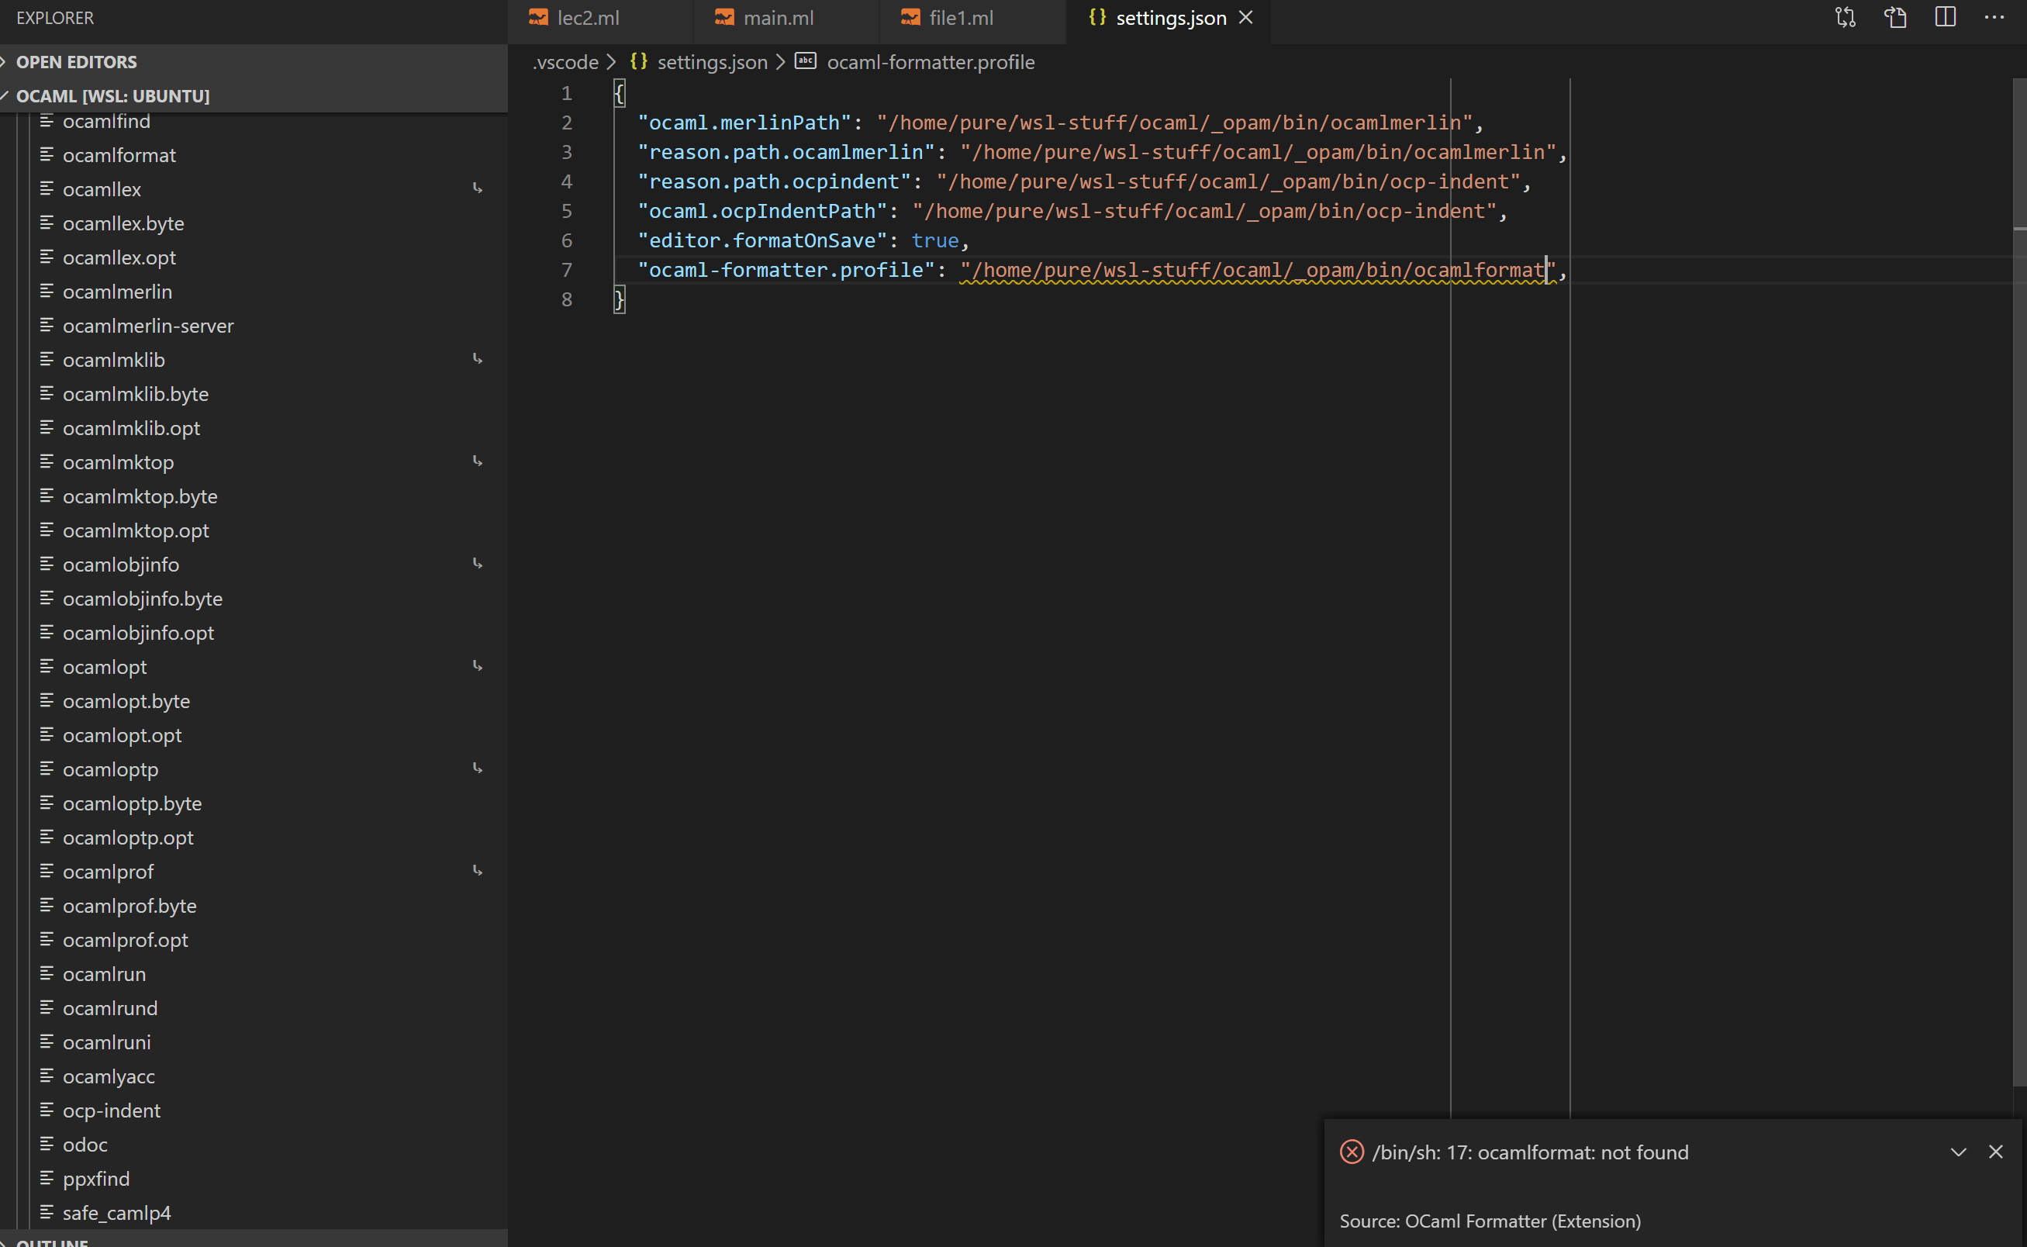Click the braces icon on settings.json tab
The image size is (2027, 1247).
pos(1096,16)
